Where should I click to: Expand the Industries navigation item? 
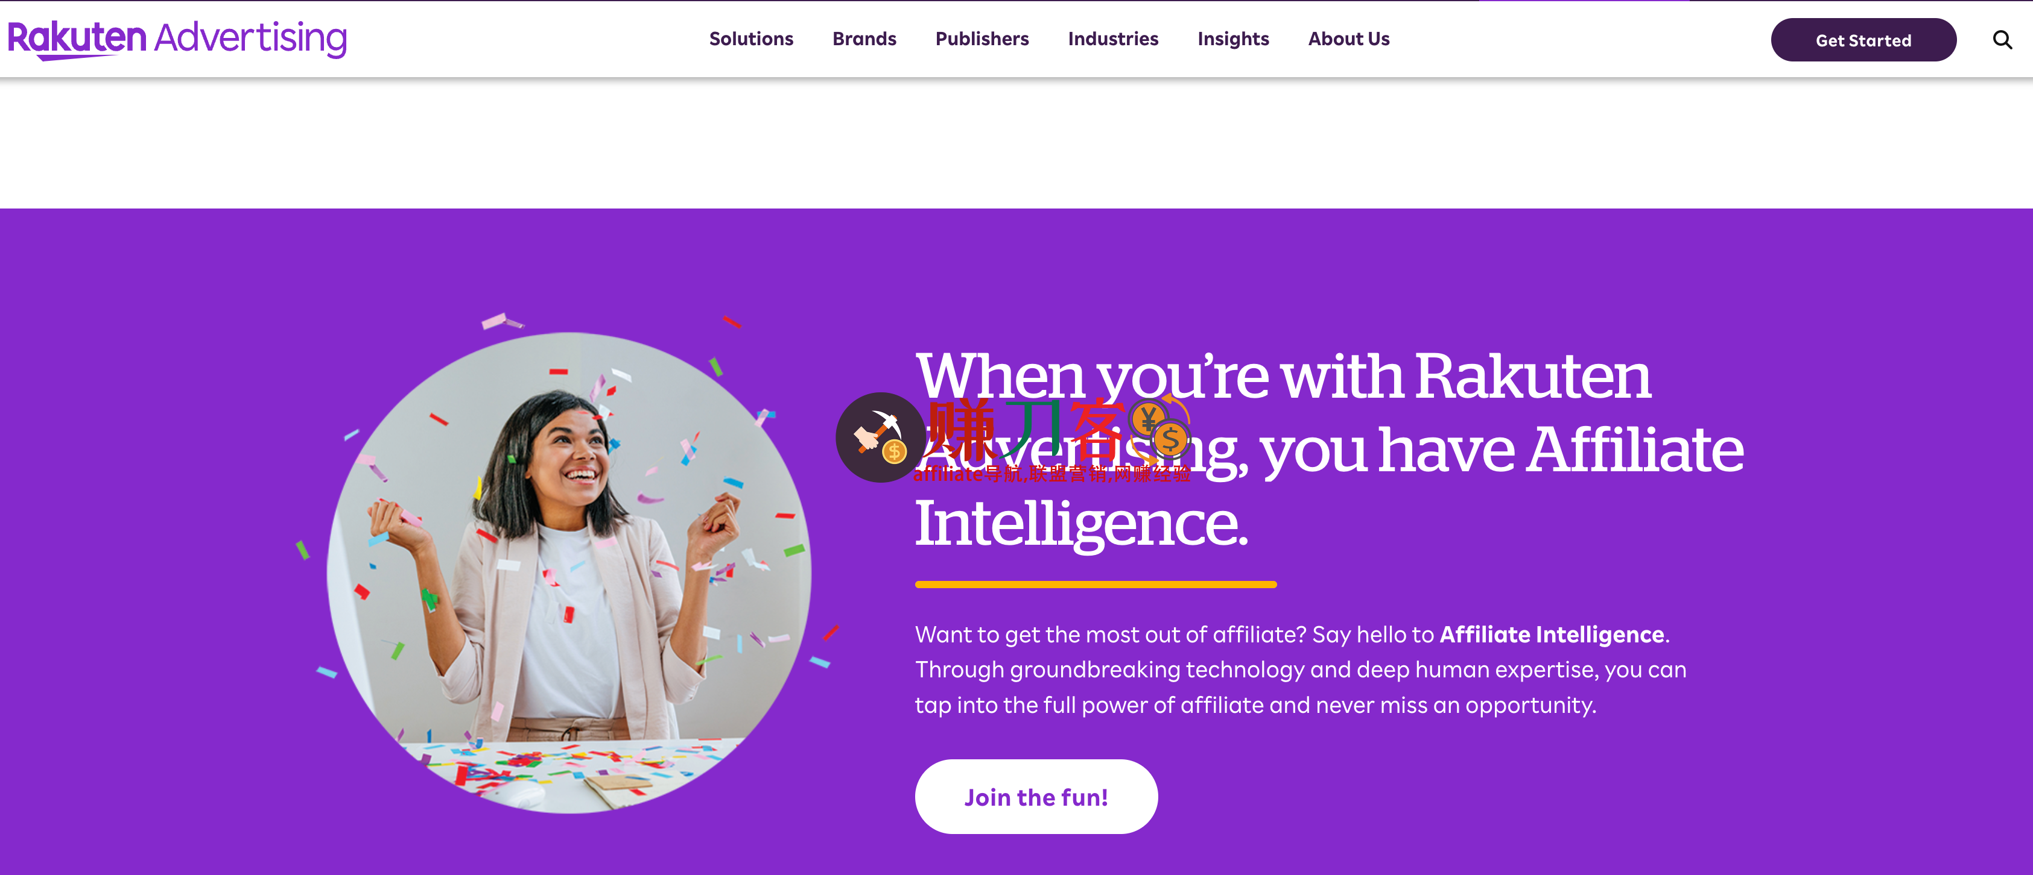[x=1113, y=39]
